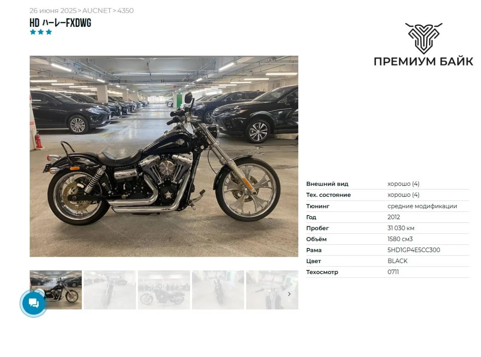Click the frame number 5HD1GP4E5CC300
The width and height of the screenshot is (481, 357).
[414, 250]
